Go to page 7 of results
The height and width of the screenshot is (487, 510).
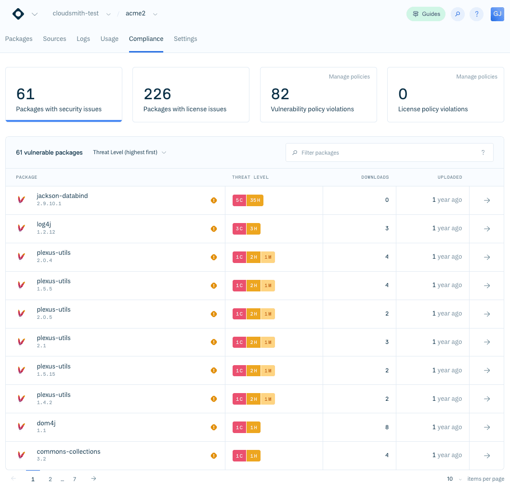click(75, 479)
